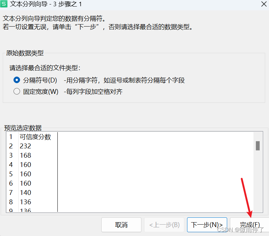Image resolution: width=269 pixels, height=236 pixels.
Task: Select the 分隔符号(D) radio button
Action: point(17,80)
